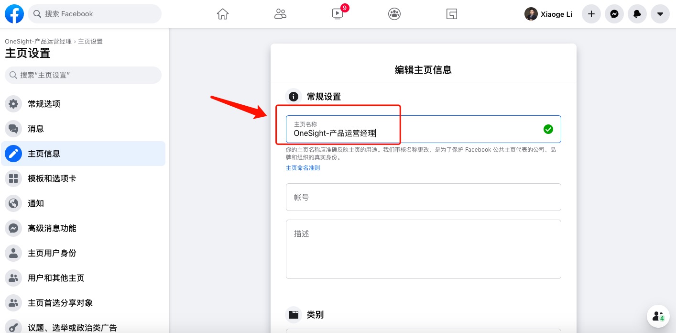Open the Messenger icon at top right
Image resolution: width=676 pixels, height=333 pixels.
[614, 14]
